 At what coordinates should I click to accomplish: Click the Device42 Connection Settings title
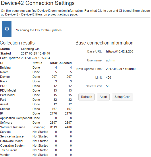[38, 3]
